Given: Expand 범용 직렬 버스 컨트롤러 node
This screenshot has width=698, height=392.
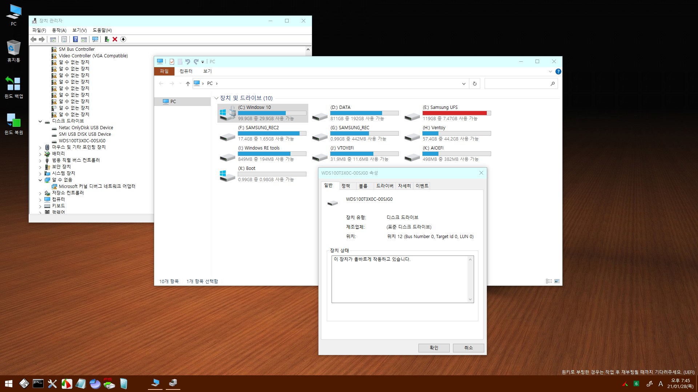Looking at the screenshot, I should [40, 161].
